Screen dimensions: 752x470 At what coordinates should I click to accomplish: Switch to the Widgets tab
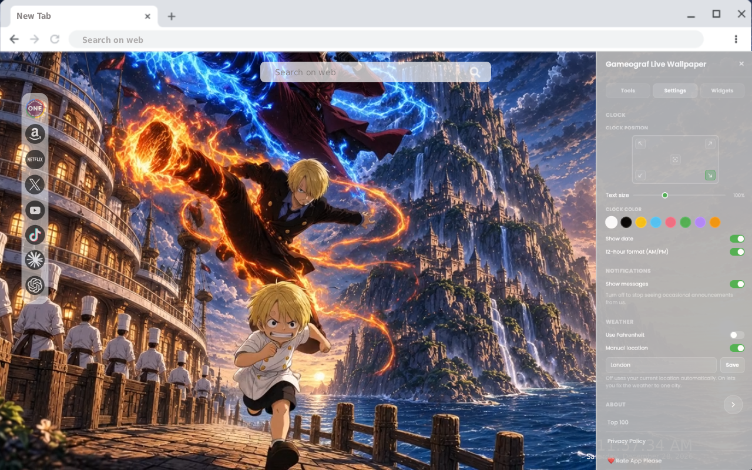tap(722, 90)
